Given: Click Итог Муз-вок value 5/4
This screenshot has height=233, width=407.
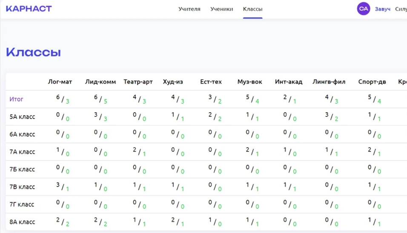Looking at the screenshot, I should coord(252,99).
